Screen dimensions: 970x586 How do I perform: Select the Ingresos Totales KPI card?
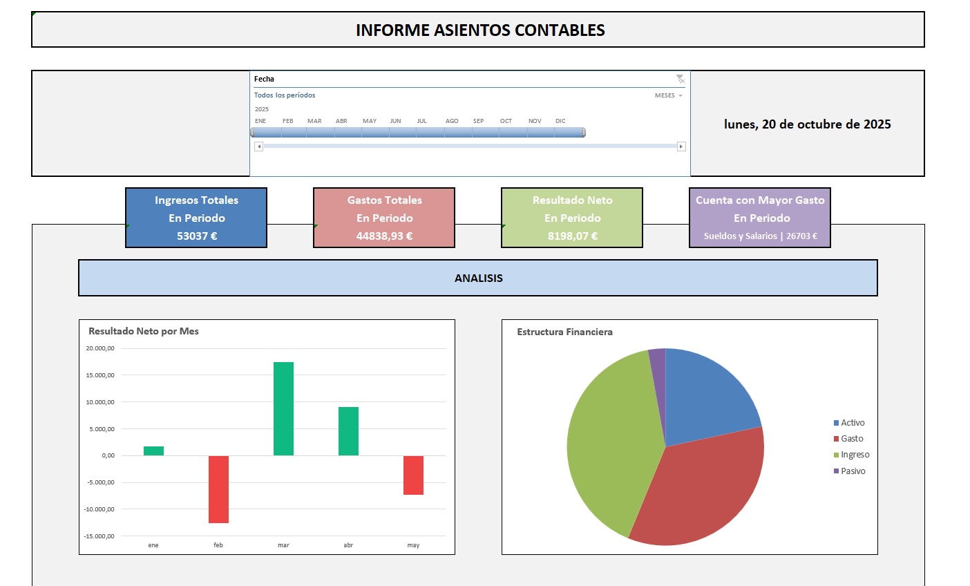pyautogui.click(x=196, y=217)
